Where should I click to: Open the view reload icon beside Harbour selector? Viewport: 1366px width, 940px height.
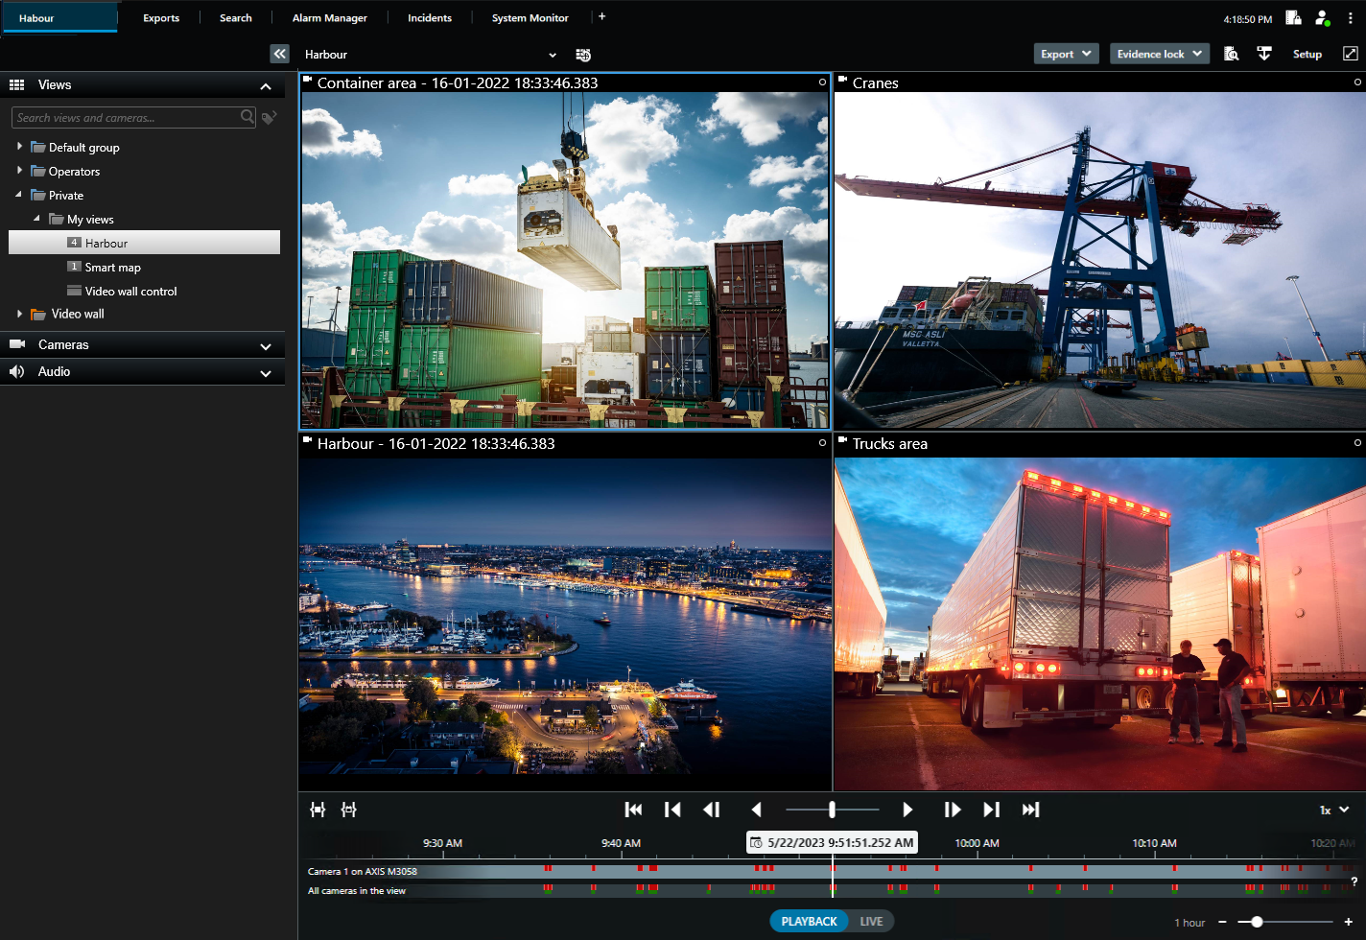click(x=583, y=55)
